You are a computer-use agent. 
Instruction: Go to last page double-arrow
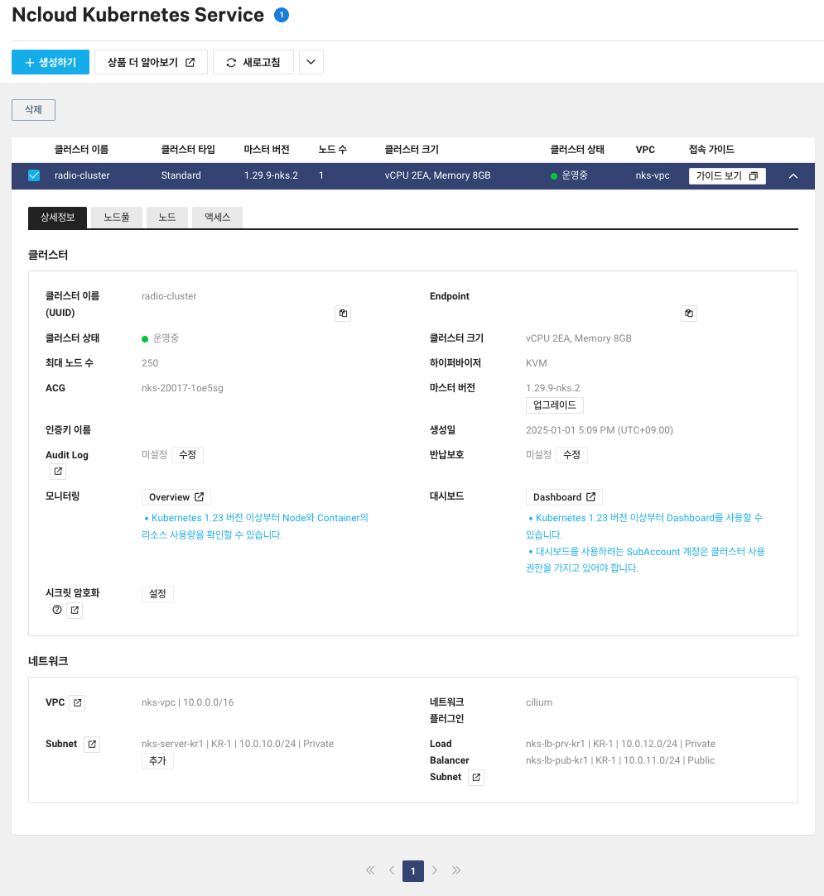455,870
